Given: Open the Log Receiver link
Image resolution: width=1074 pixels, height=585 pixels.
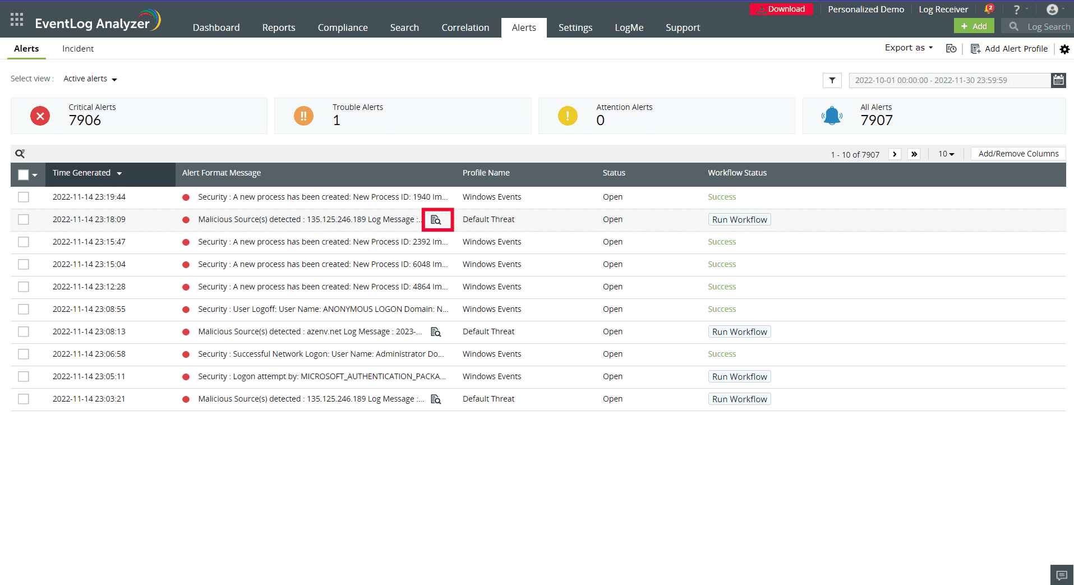Looking at the screenshot, I should point(943,10).
